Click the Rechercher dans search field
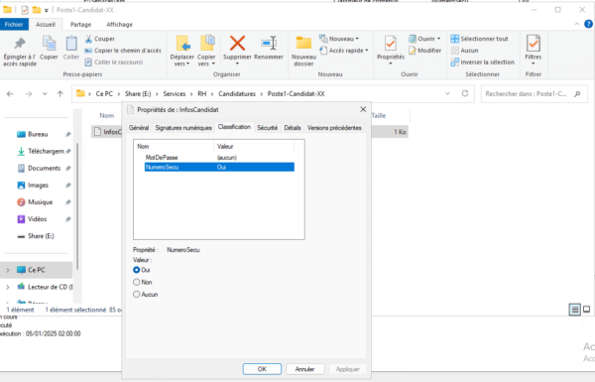Viewport: 595px width, 382px height. pyautogui.click(x=535, y=94)
